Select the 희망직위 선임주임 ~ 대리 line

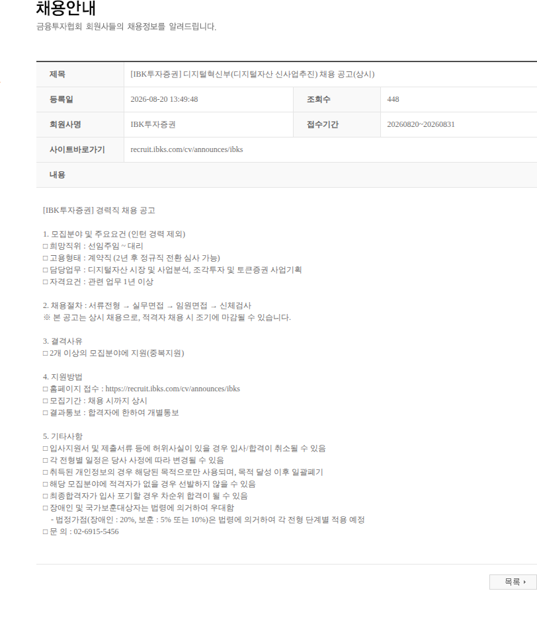click(93, 247)
